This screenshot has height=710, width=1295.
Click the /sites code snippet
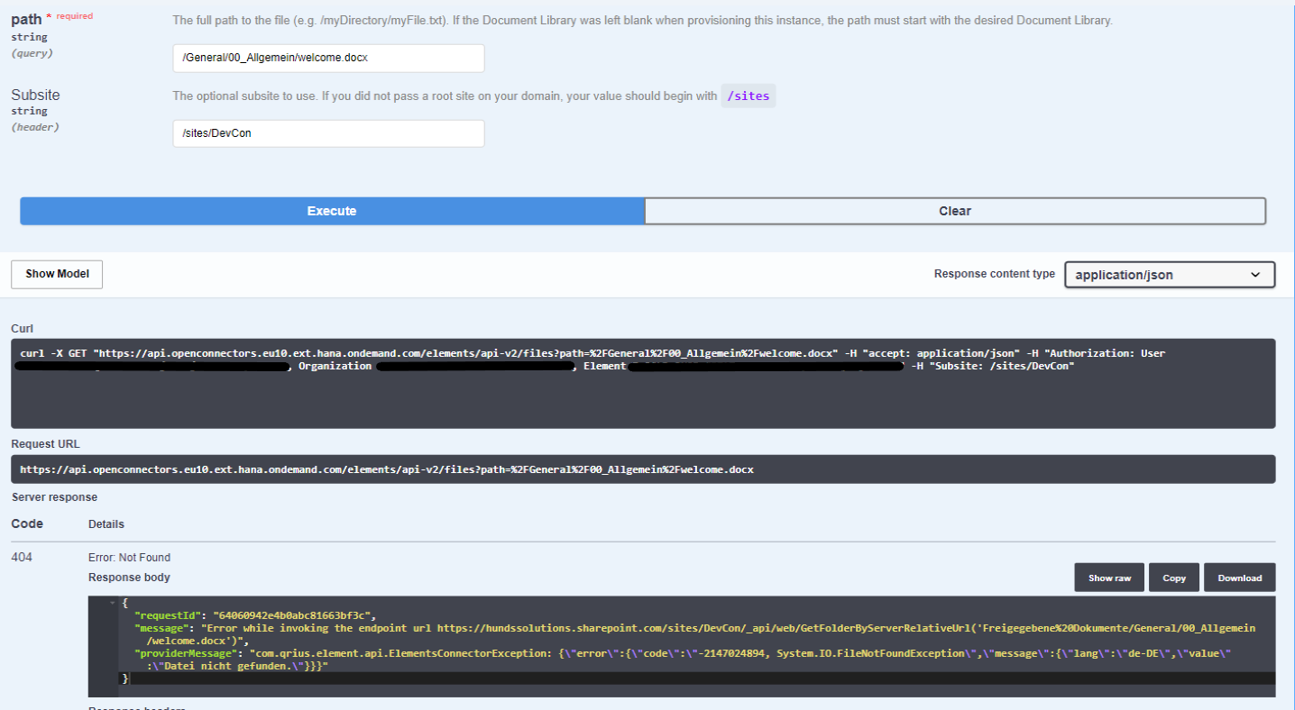pos(748,96)
